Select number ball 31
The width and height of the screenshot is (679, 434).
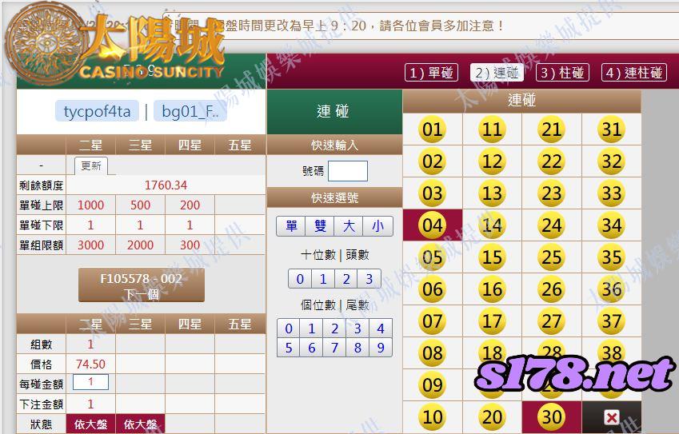612,129
